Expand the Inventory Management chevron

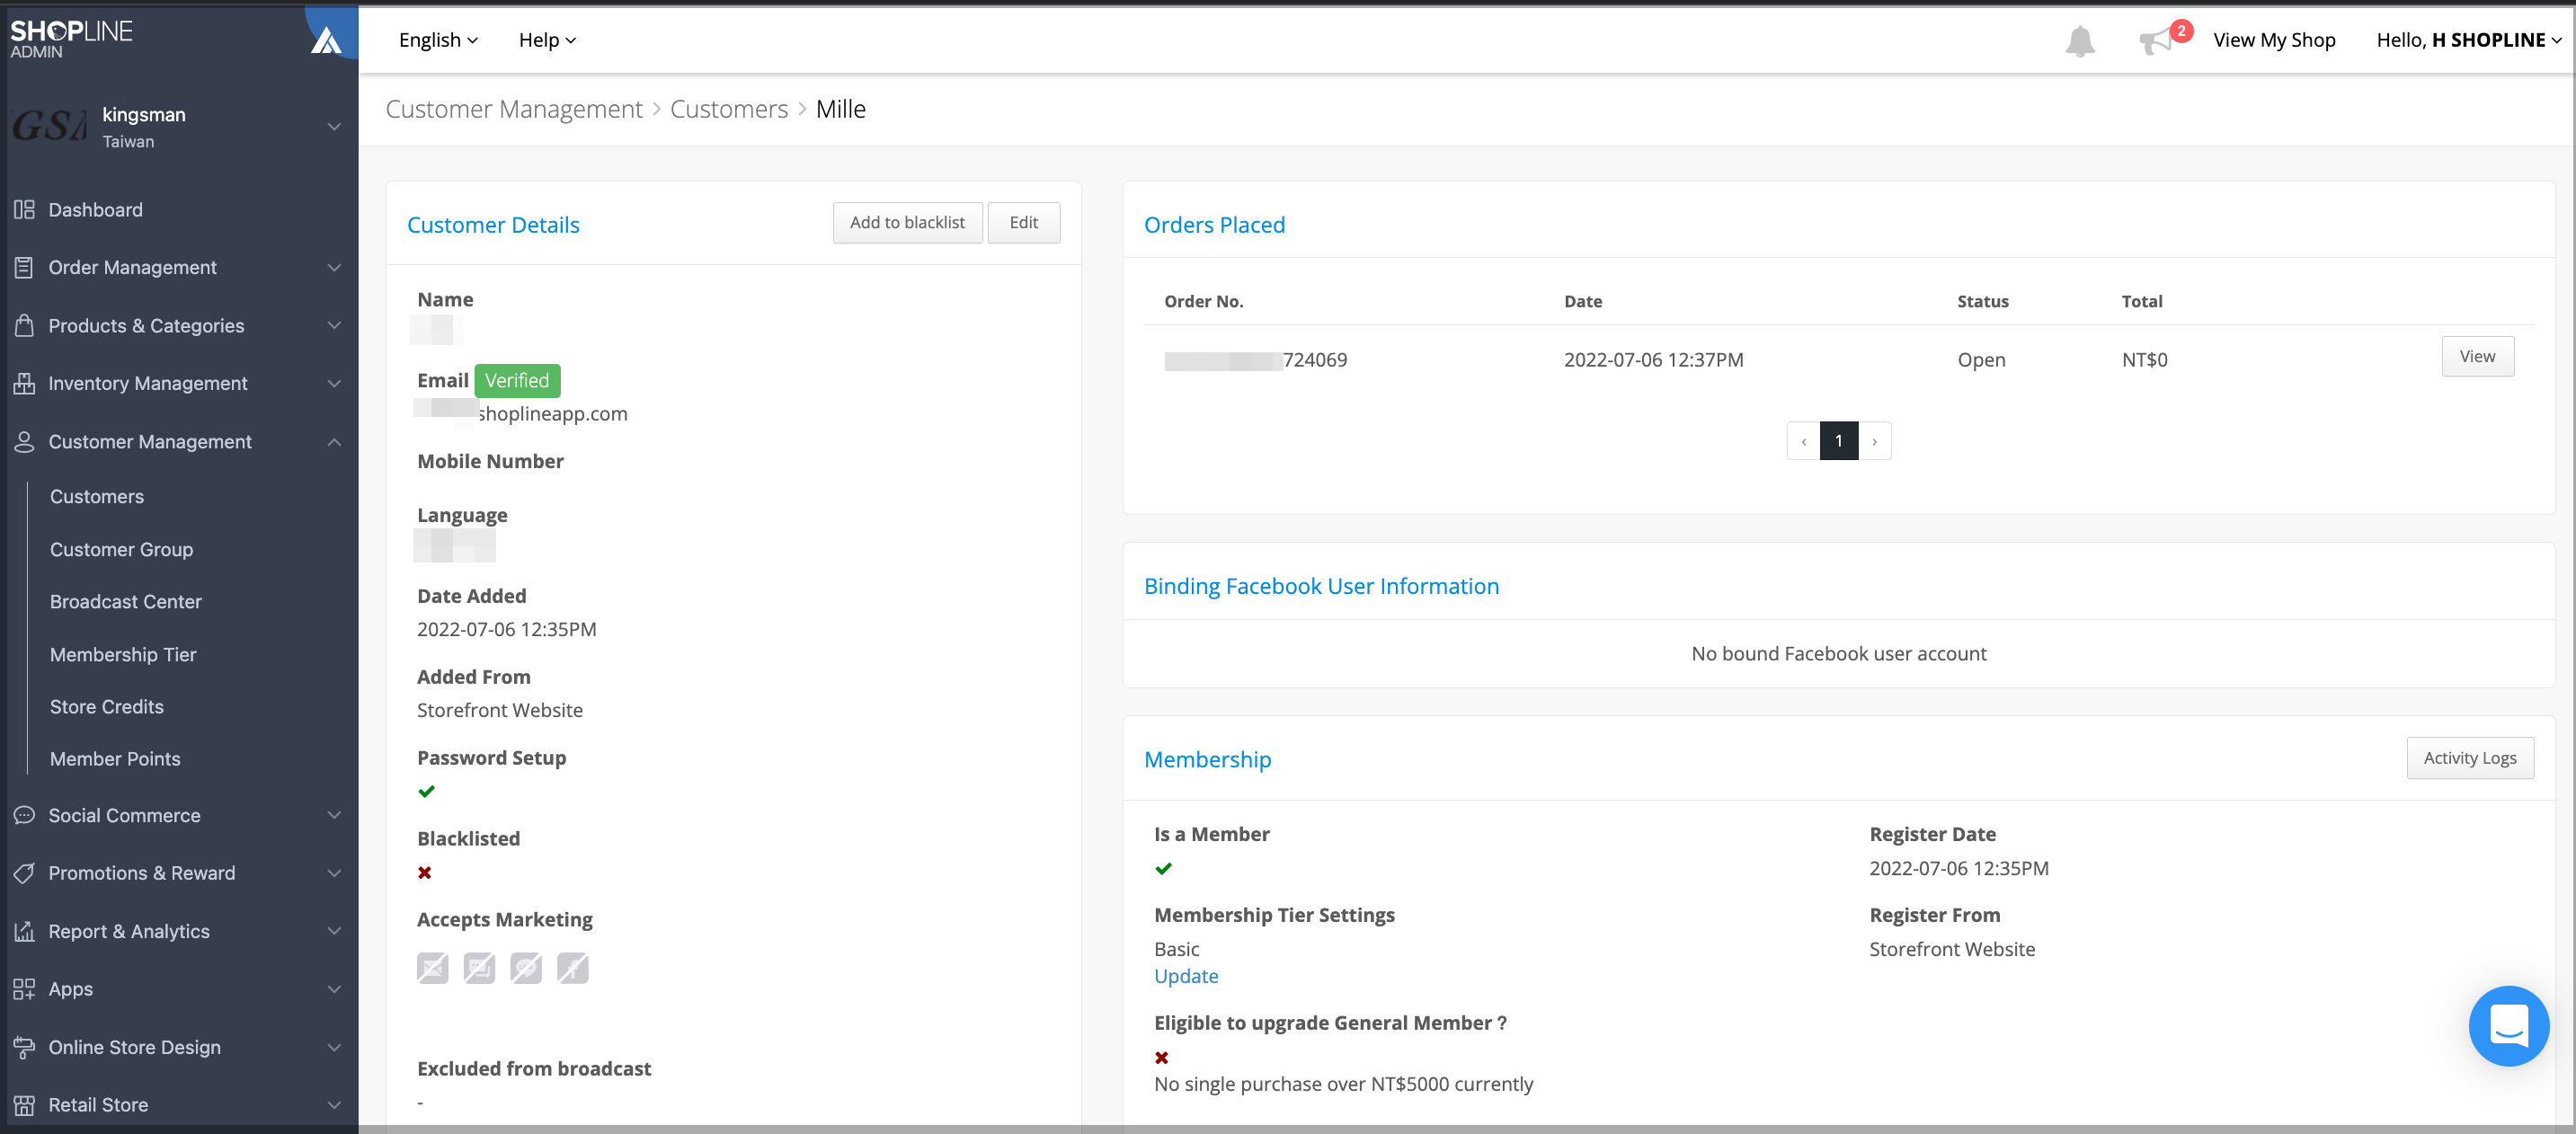tap(334, 384)
